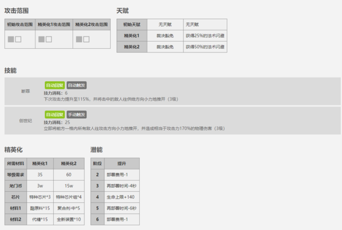Click the 特种芯片*3 material cell
This screenshot has width=342, height=230.
pyautogui.click(x=40, y=197)
